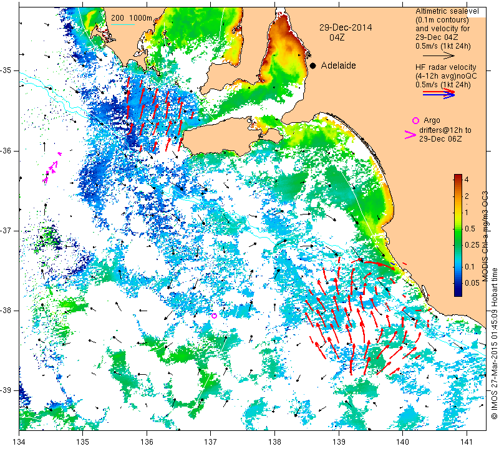Click the '141' longitude axis label
This screenshot has height=449, width=499.
(467, 442)
